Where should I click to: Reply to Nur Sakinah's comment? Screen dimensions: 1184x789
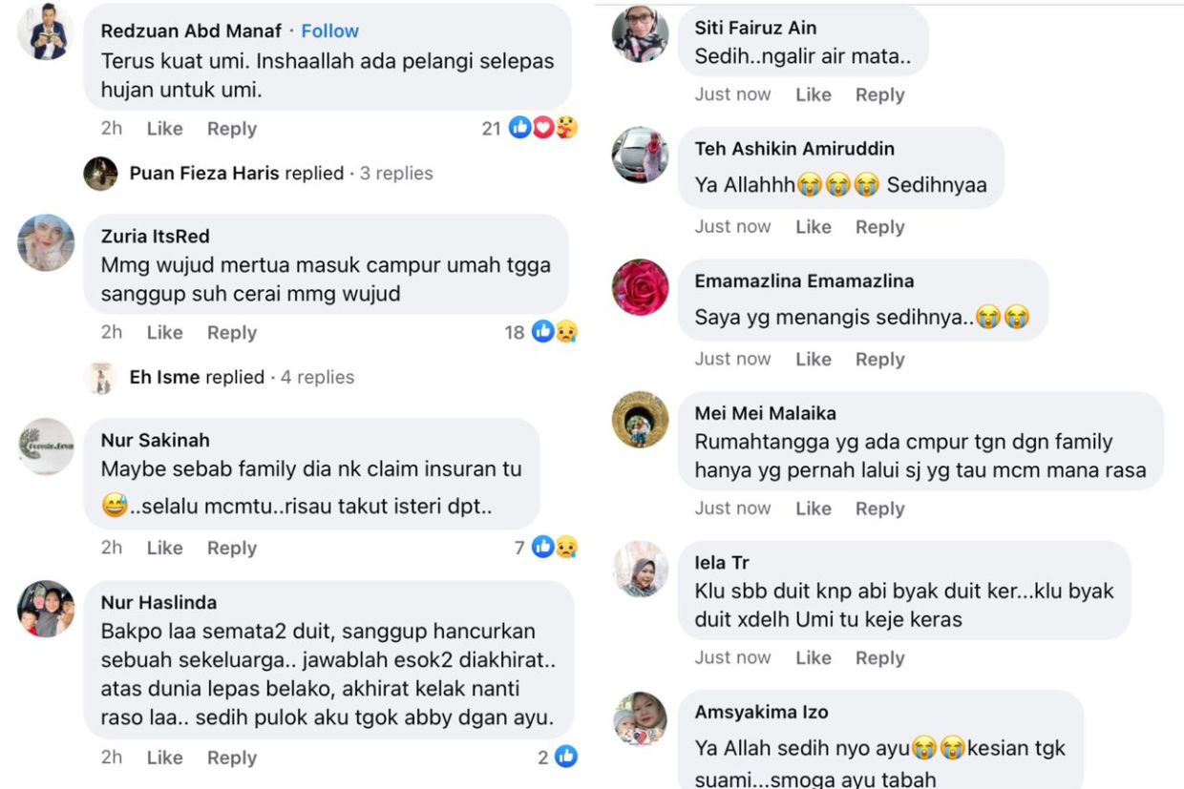(x=232, y=548)
